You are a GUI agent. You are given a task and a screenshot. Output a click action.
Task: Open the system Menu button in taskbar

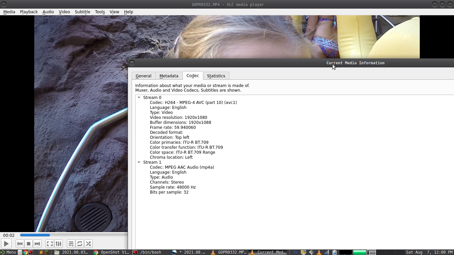pos(8,252)
